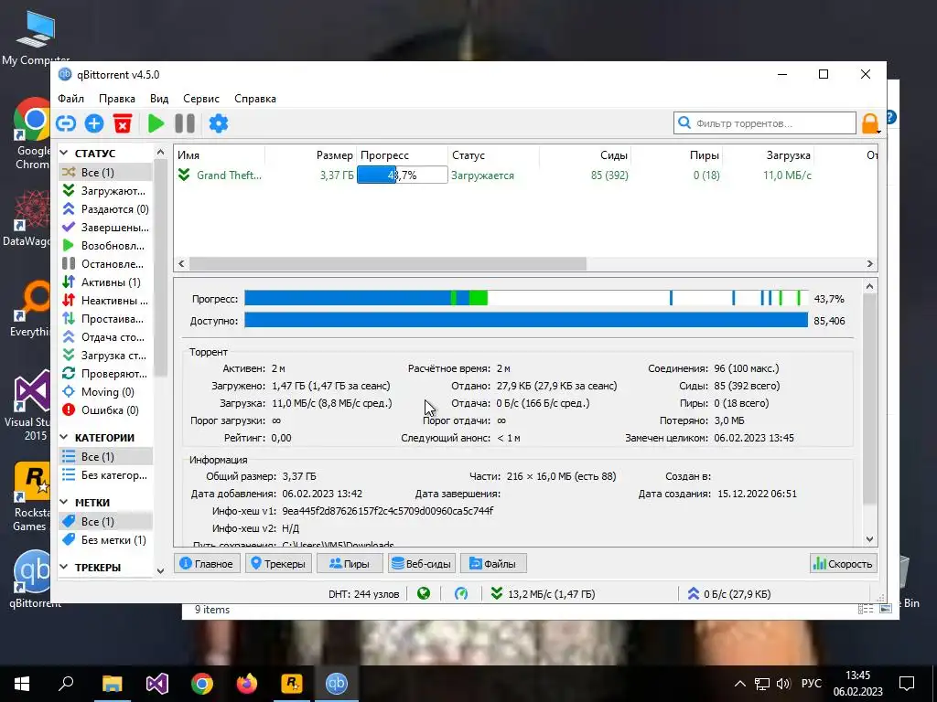
Task: Sort by the Загрузка column header
Action: click(768, 155)
